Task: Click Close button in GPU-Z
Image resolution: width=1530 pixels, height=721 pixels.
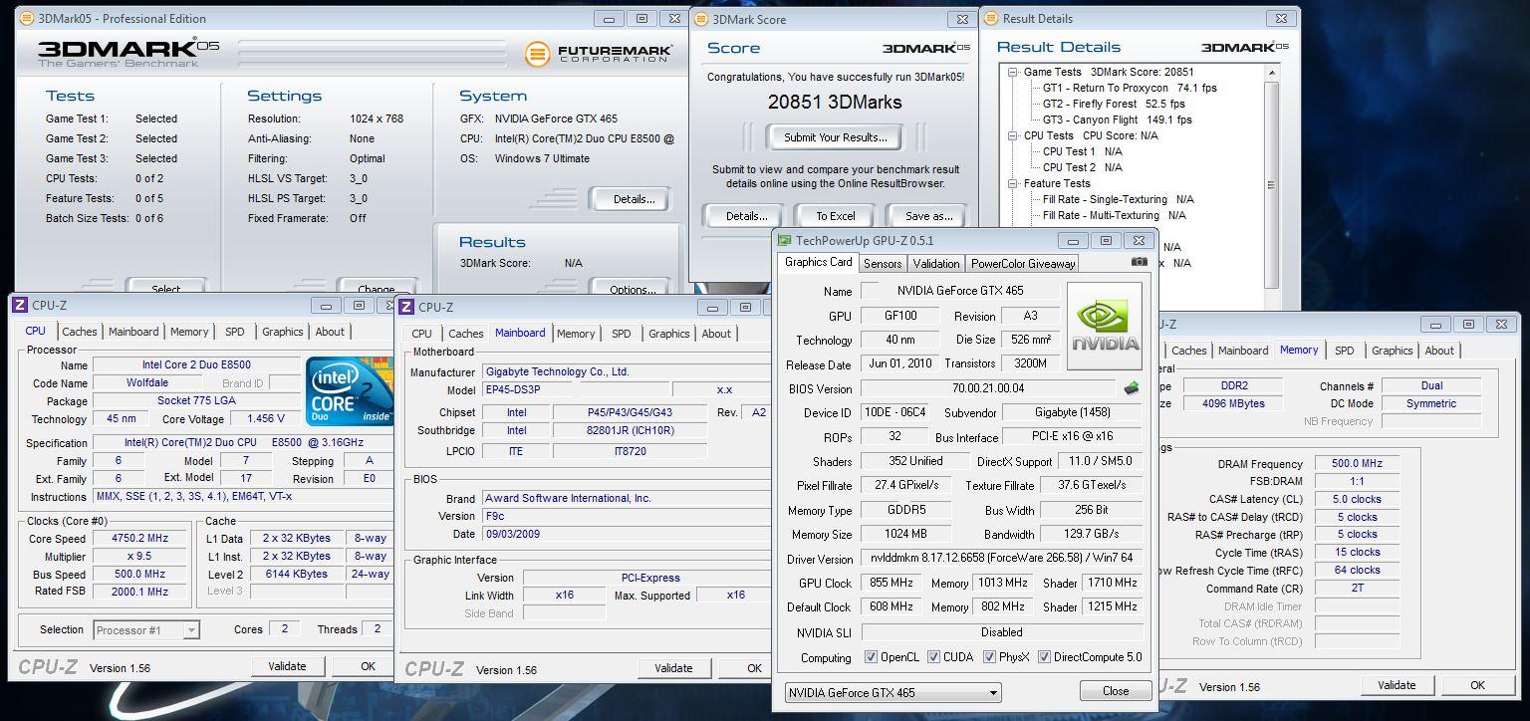Action: click(x=1116, y=691)
